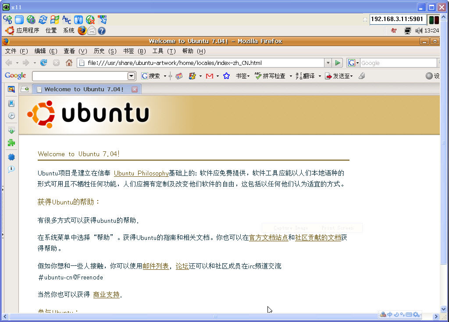The image size is (449, 322).
Task: Open the blue help question-mark launcher
Action: click(101, 31)
